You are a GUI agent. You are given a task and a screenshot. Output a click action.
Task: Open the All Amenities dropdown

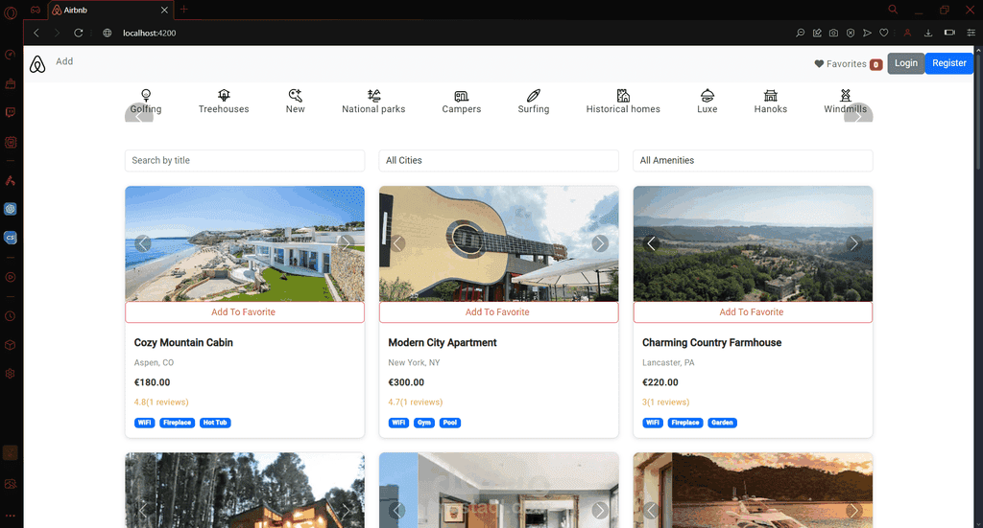tap(753, 160)
